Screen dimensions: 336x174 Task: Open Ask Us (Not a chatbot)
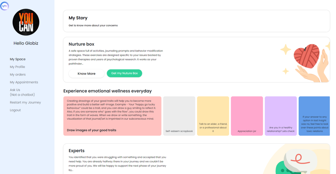22,92
